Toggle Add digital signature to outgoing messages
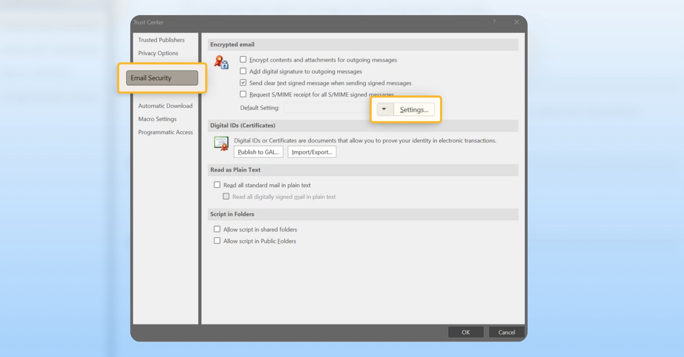This screenshot has width=684, height=357. (243, 71)
